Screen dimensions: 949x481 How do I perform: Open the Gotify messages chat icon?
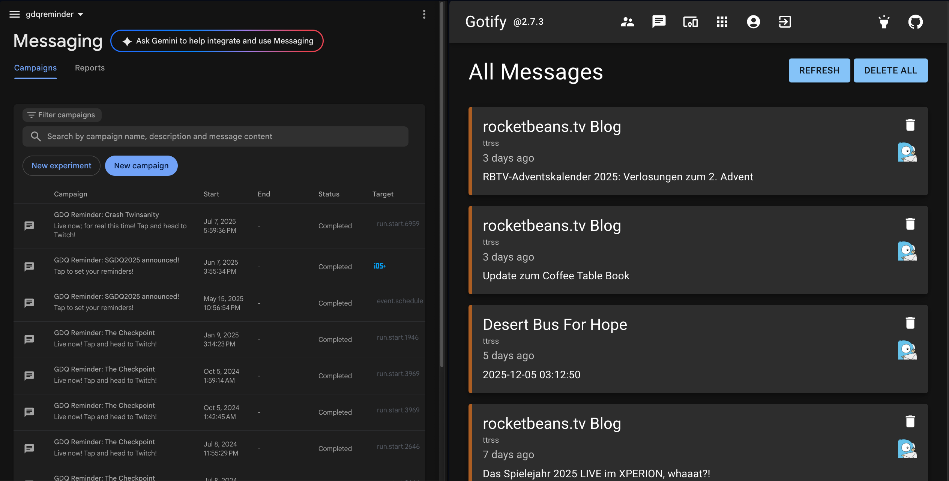coord(659,22)
